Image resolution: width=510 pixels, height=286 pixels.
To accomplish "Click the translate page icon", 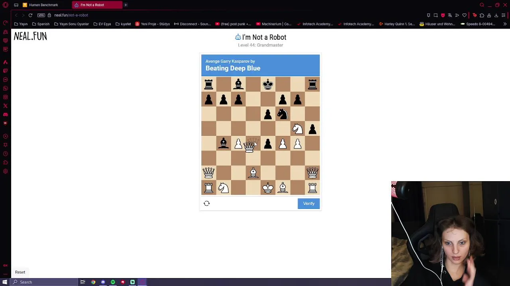I will [450, 15].
